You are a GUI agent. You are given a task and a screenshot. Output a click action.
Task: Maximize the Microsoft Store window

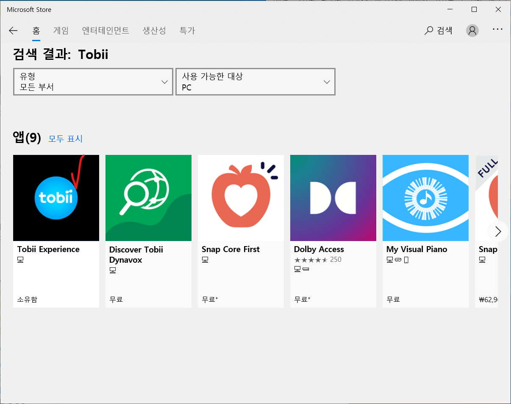pyautogui.click(x=474, y=9)
